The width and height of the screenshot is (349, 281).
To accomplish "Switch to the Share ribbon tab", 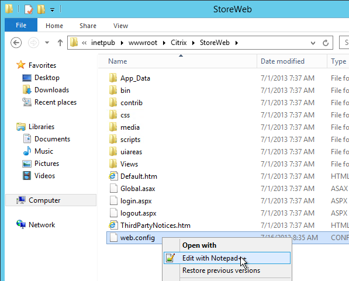I will click(88, 26).
